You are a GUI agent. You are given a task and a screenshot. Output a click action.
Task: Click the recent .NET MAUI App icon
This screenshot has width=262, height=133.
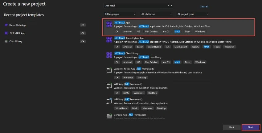click(6, 33)
